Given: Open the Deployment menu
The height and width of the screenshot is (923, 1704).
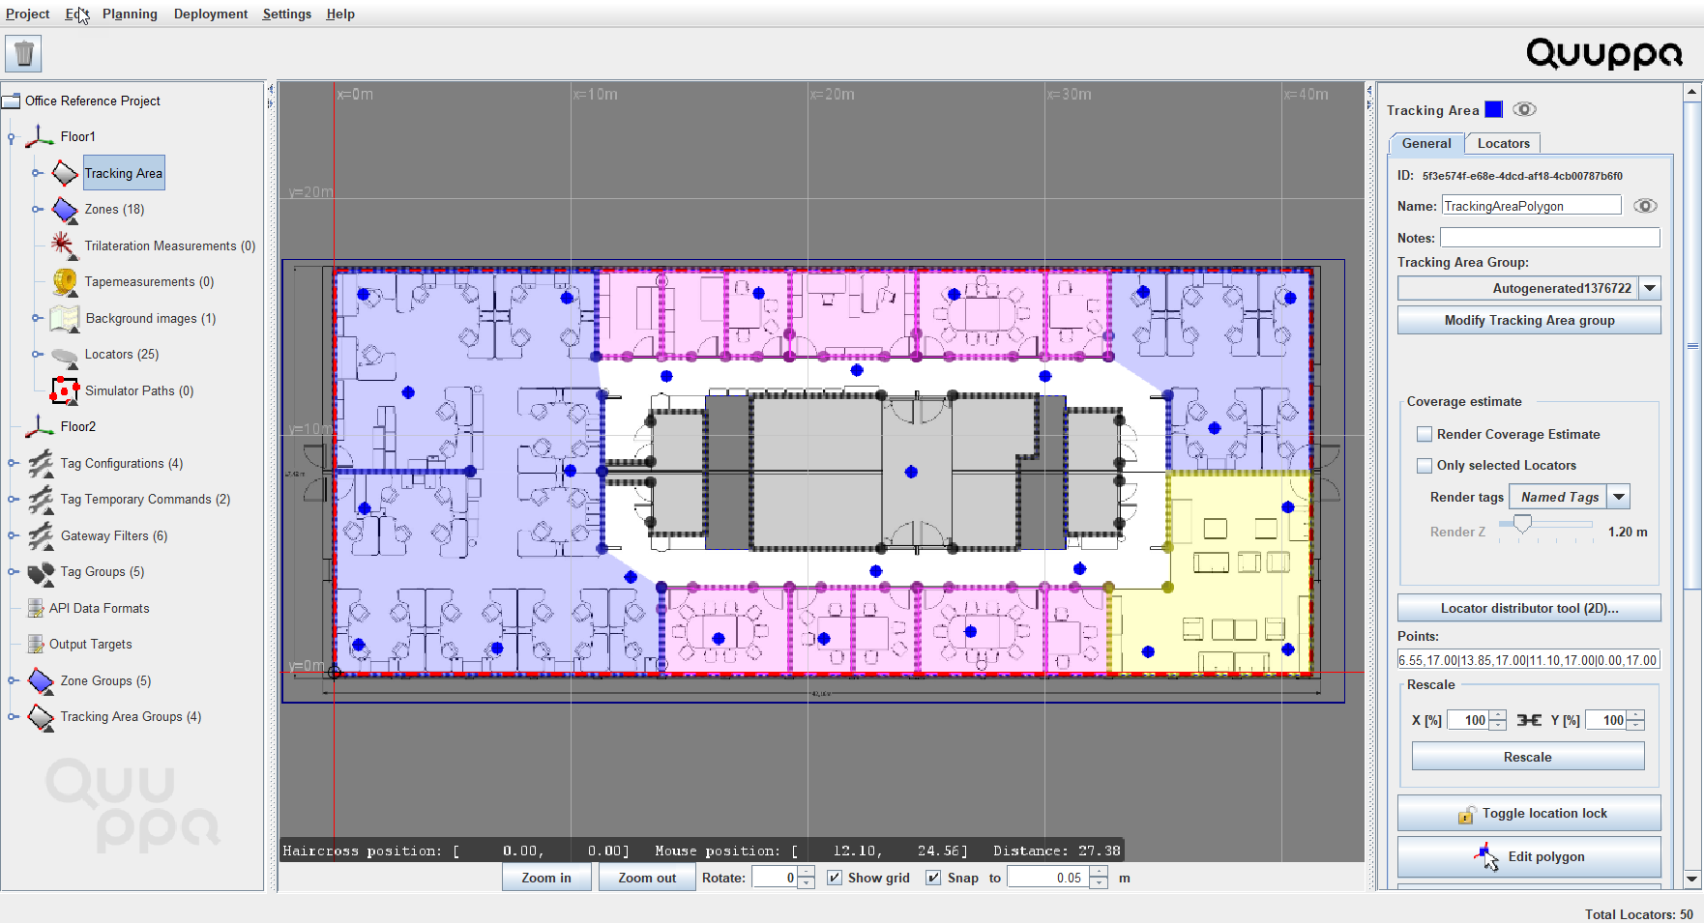Looking at the screenshot, I should point(211,14).
